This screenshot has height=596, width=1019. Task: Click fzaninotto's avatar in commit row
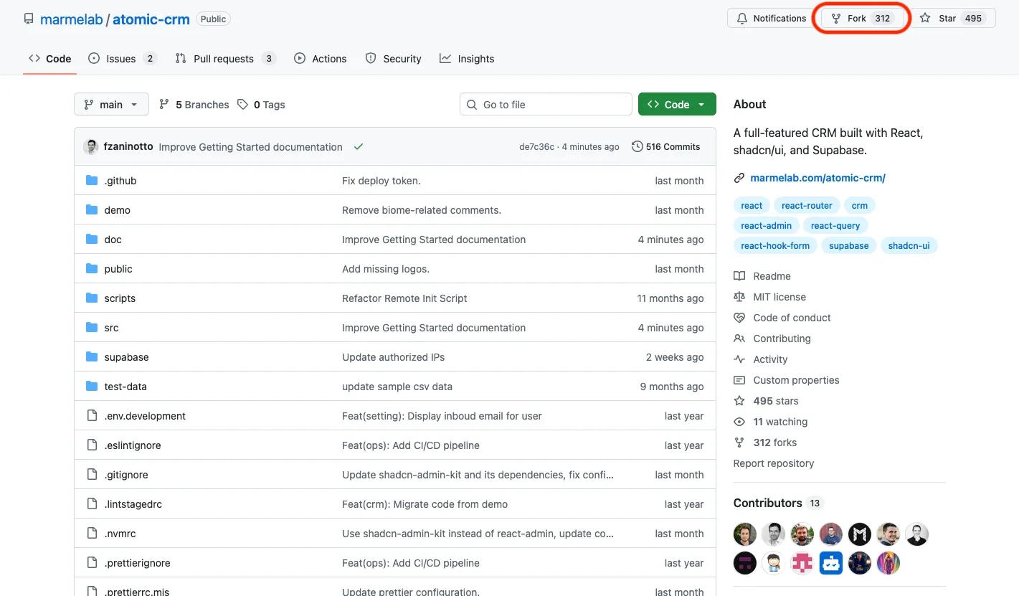click(x=91, y=147)
